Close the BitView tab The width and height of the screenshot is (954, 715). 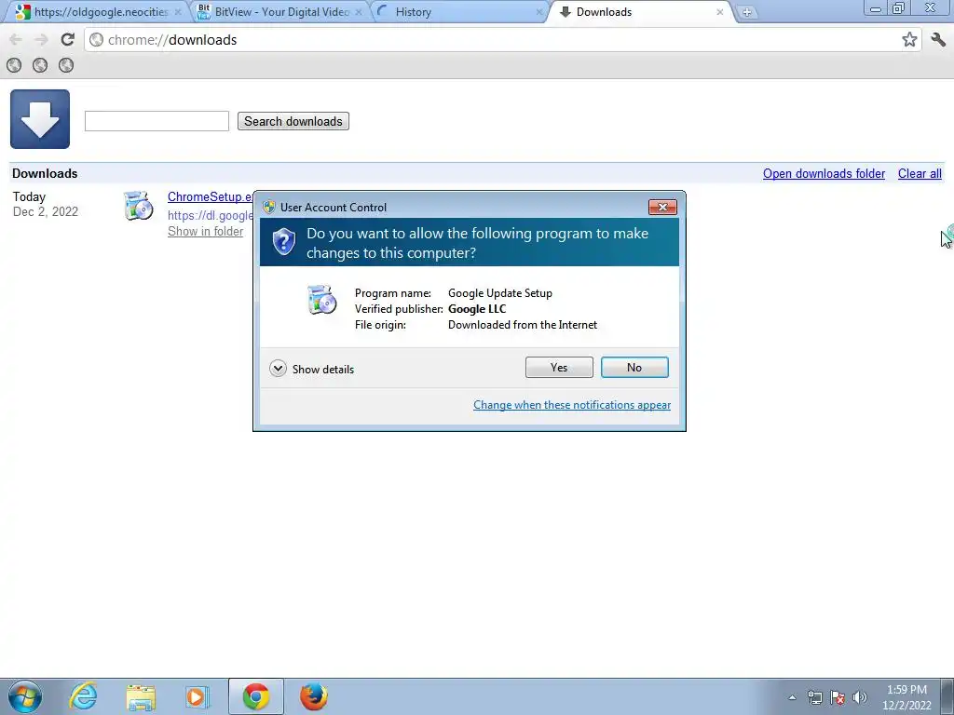click(x=359, y=12)
